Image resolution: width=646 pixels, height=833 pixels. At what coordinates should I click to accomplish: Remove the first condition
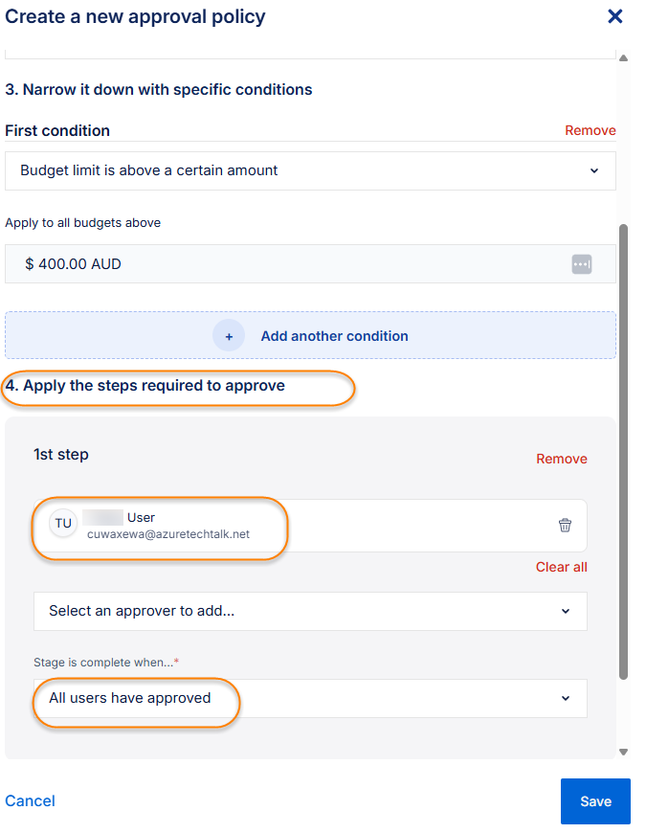[x=590, y=130]
